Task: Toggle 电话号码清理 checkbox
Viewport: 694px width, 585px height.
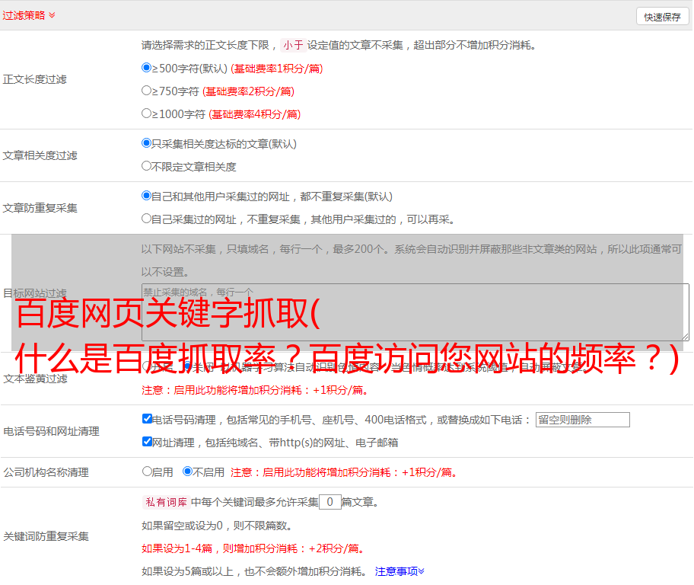Action: click(147, 419)
